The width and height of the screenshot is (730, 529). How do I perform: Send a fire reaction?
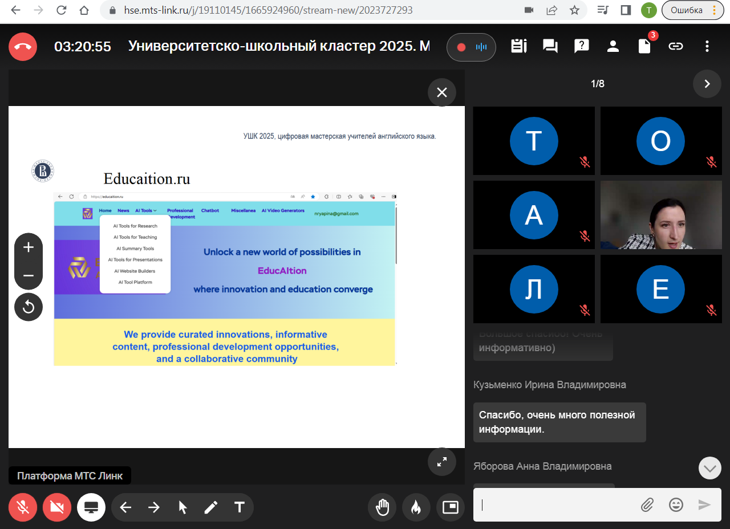click(416, 507)
